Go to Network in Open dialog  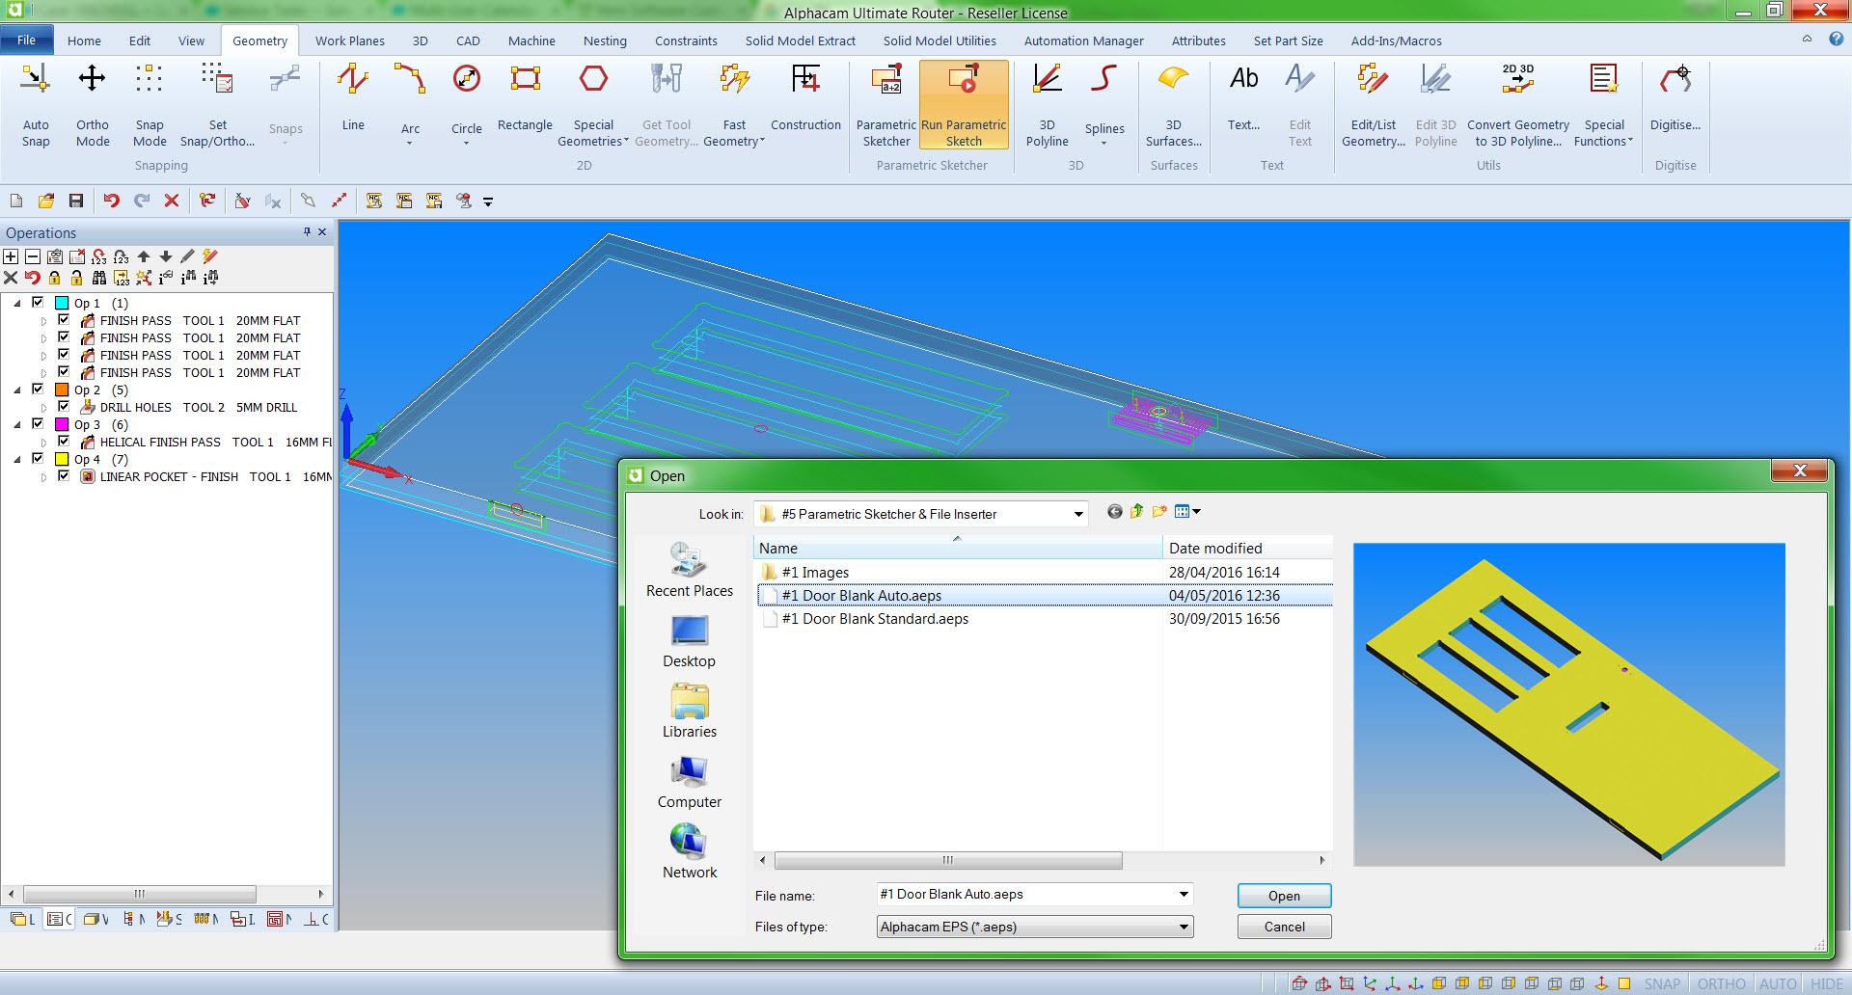pyautogui.click(x=689, y=851)
